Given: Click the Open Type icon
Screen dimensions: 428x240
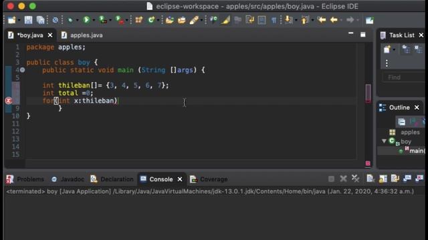Looking at the screenshot, I should (x=169, y=20).
